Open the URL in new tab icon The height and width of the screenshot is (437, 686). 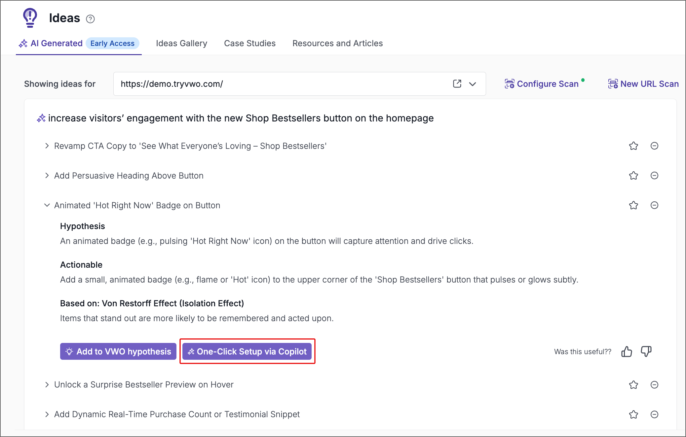coord(457,84)
